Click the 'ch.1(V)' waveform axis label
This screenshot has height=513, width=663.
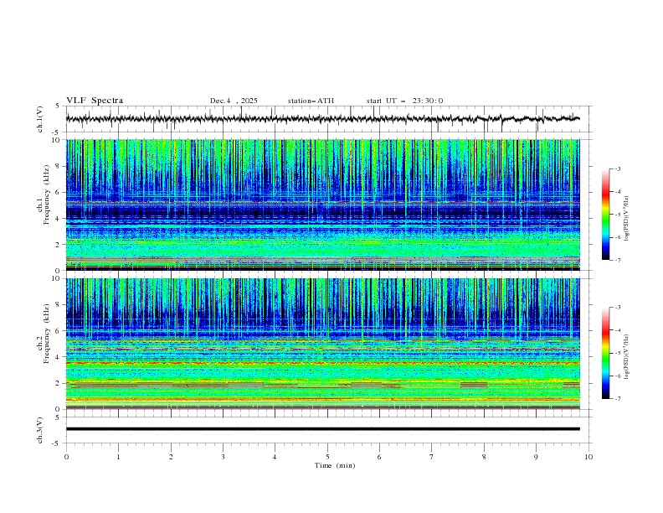40,119
